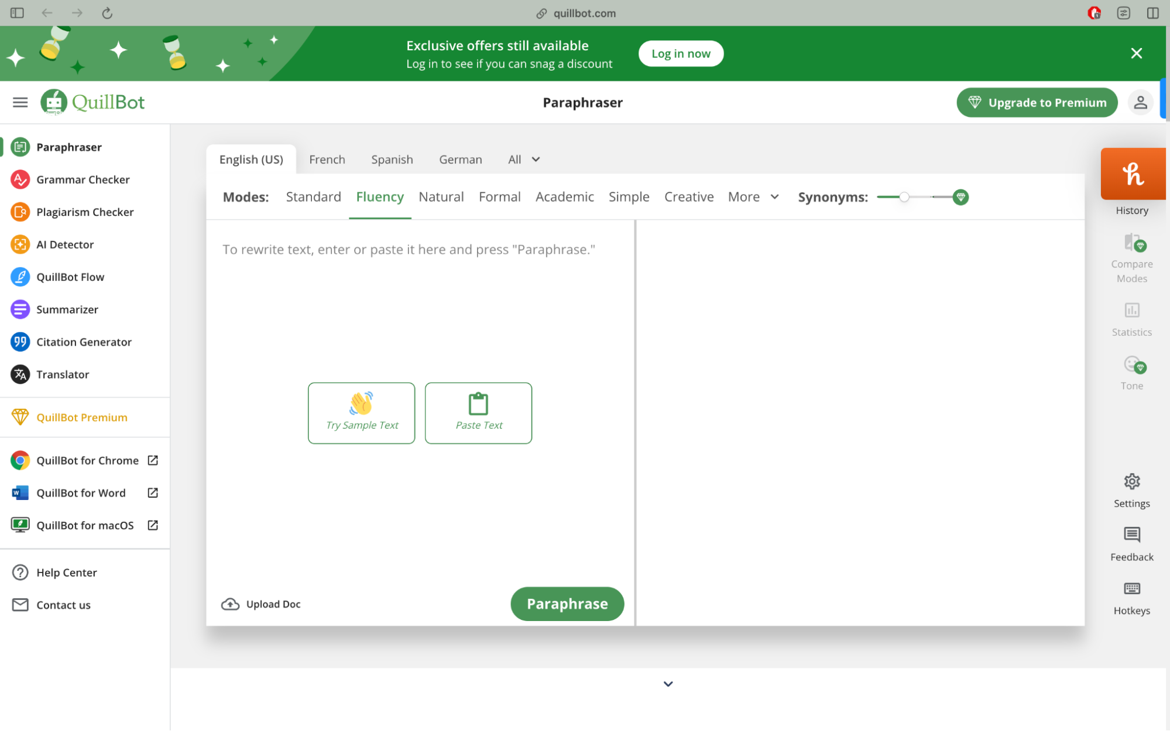Switch to the German language tab
This screenshot has width=1170, height=731.
pyautogui.click(x=461, y=159)
